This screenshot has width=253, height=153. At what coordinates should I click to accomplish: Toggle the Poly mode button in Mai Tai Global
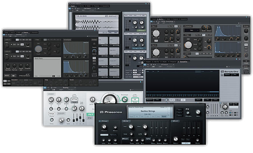point(246,45)
